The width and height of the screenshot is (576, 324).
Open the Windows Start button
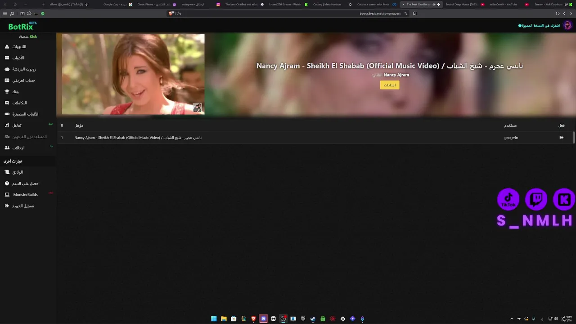coord(214,319)
